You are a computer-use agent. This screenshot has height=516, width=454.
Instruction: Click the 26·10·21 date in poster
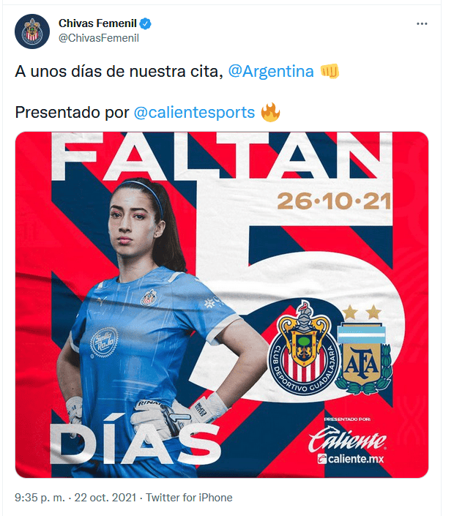click(334, 201)
